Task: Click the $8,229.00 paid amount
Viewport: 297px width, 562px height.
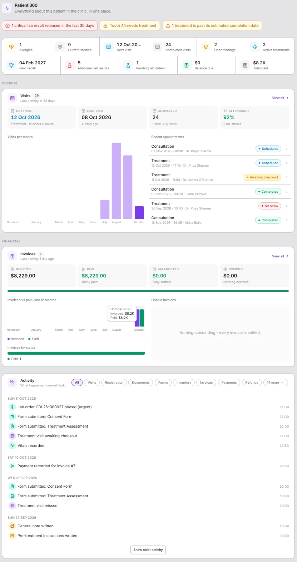Action: coord(94,276)
